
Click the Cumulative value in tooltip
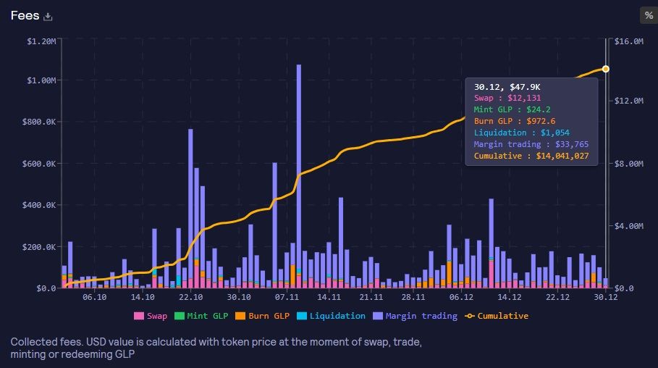pos(562,156)
